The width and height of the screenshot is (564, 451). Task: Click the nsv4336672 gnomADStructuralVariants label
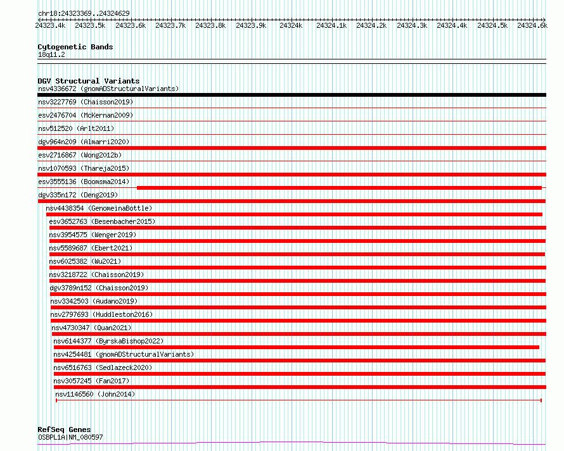[x=108, y=89]
